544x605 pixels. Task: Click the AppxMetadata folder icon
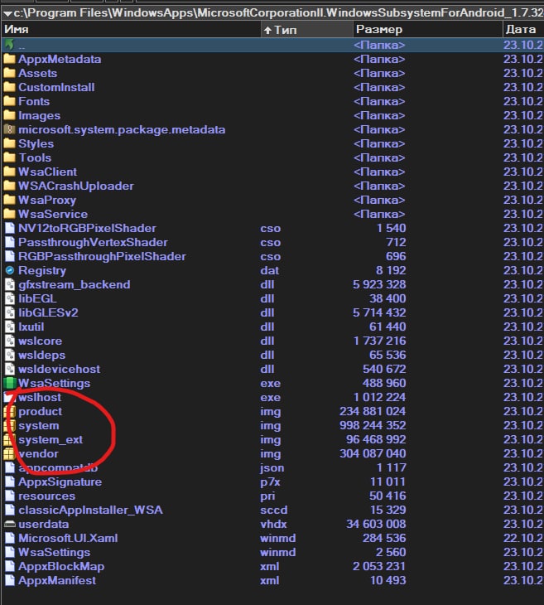pos(9,59)
